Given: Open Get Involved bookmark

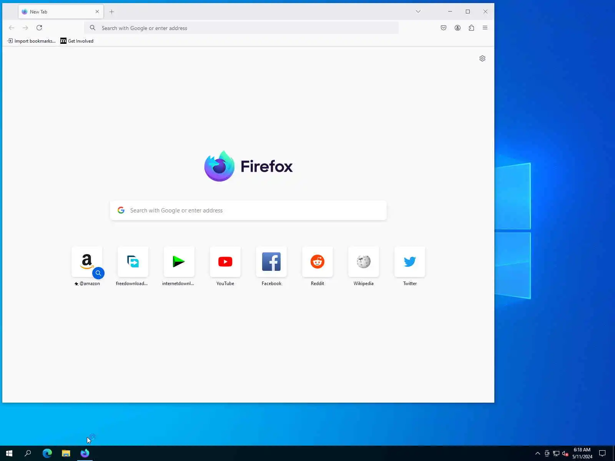Looking at the screenshot, I should coord(77,41).
